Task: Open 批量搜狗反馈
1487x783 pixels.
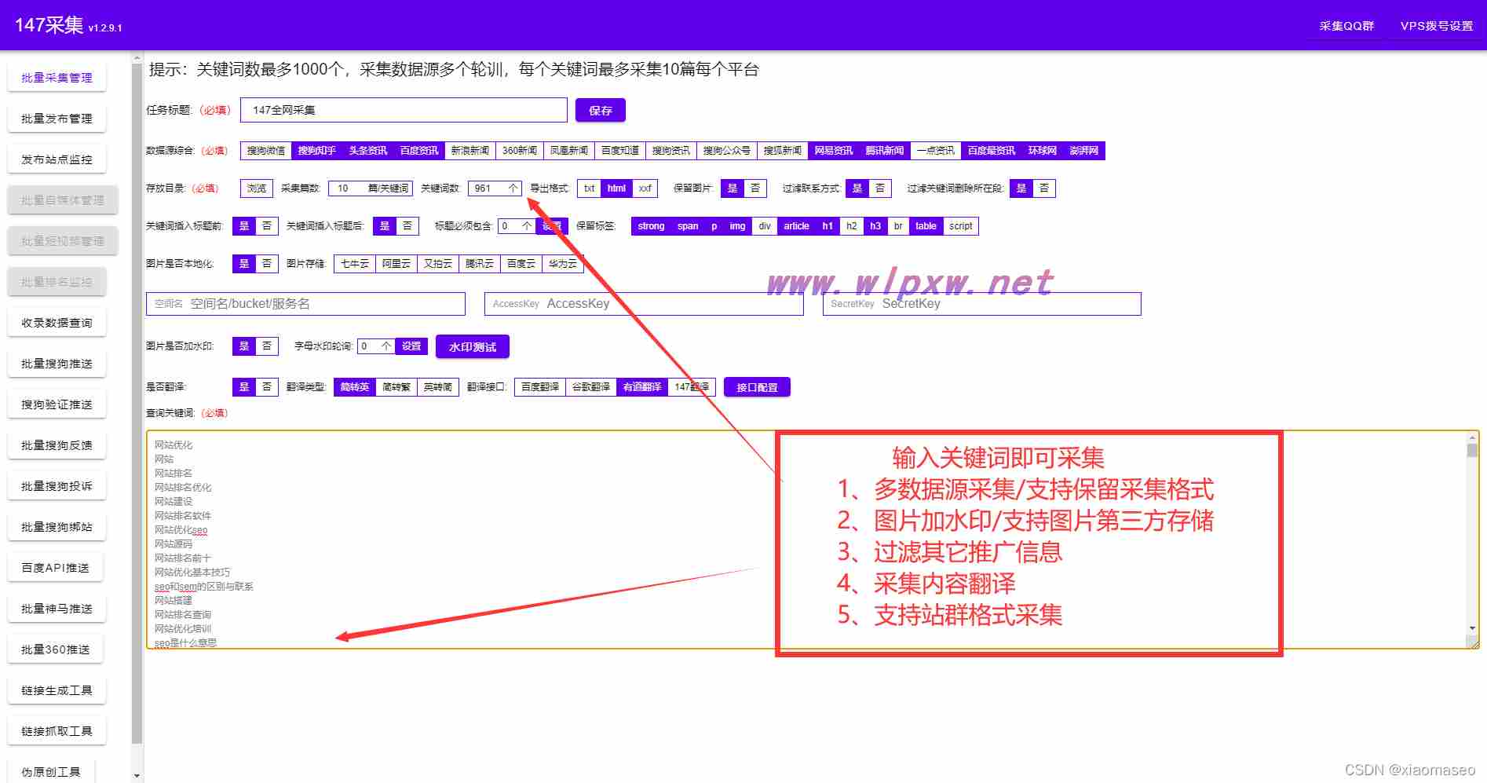Action: [57, 445]
